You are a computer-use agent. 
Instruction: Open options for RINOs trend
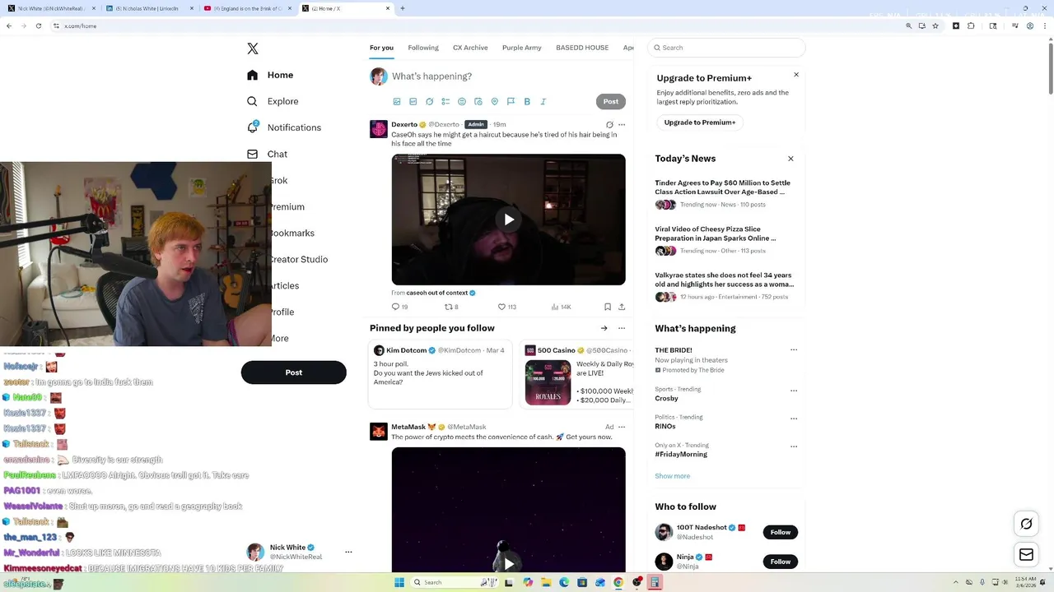point(794,419)
